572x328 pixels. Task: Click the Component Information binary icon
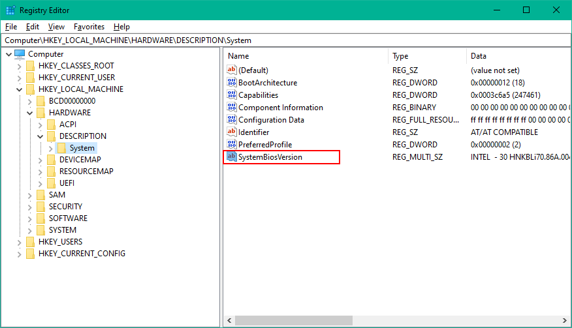(231, 108)
